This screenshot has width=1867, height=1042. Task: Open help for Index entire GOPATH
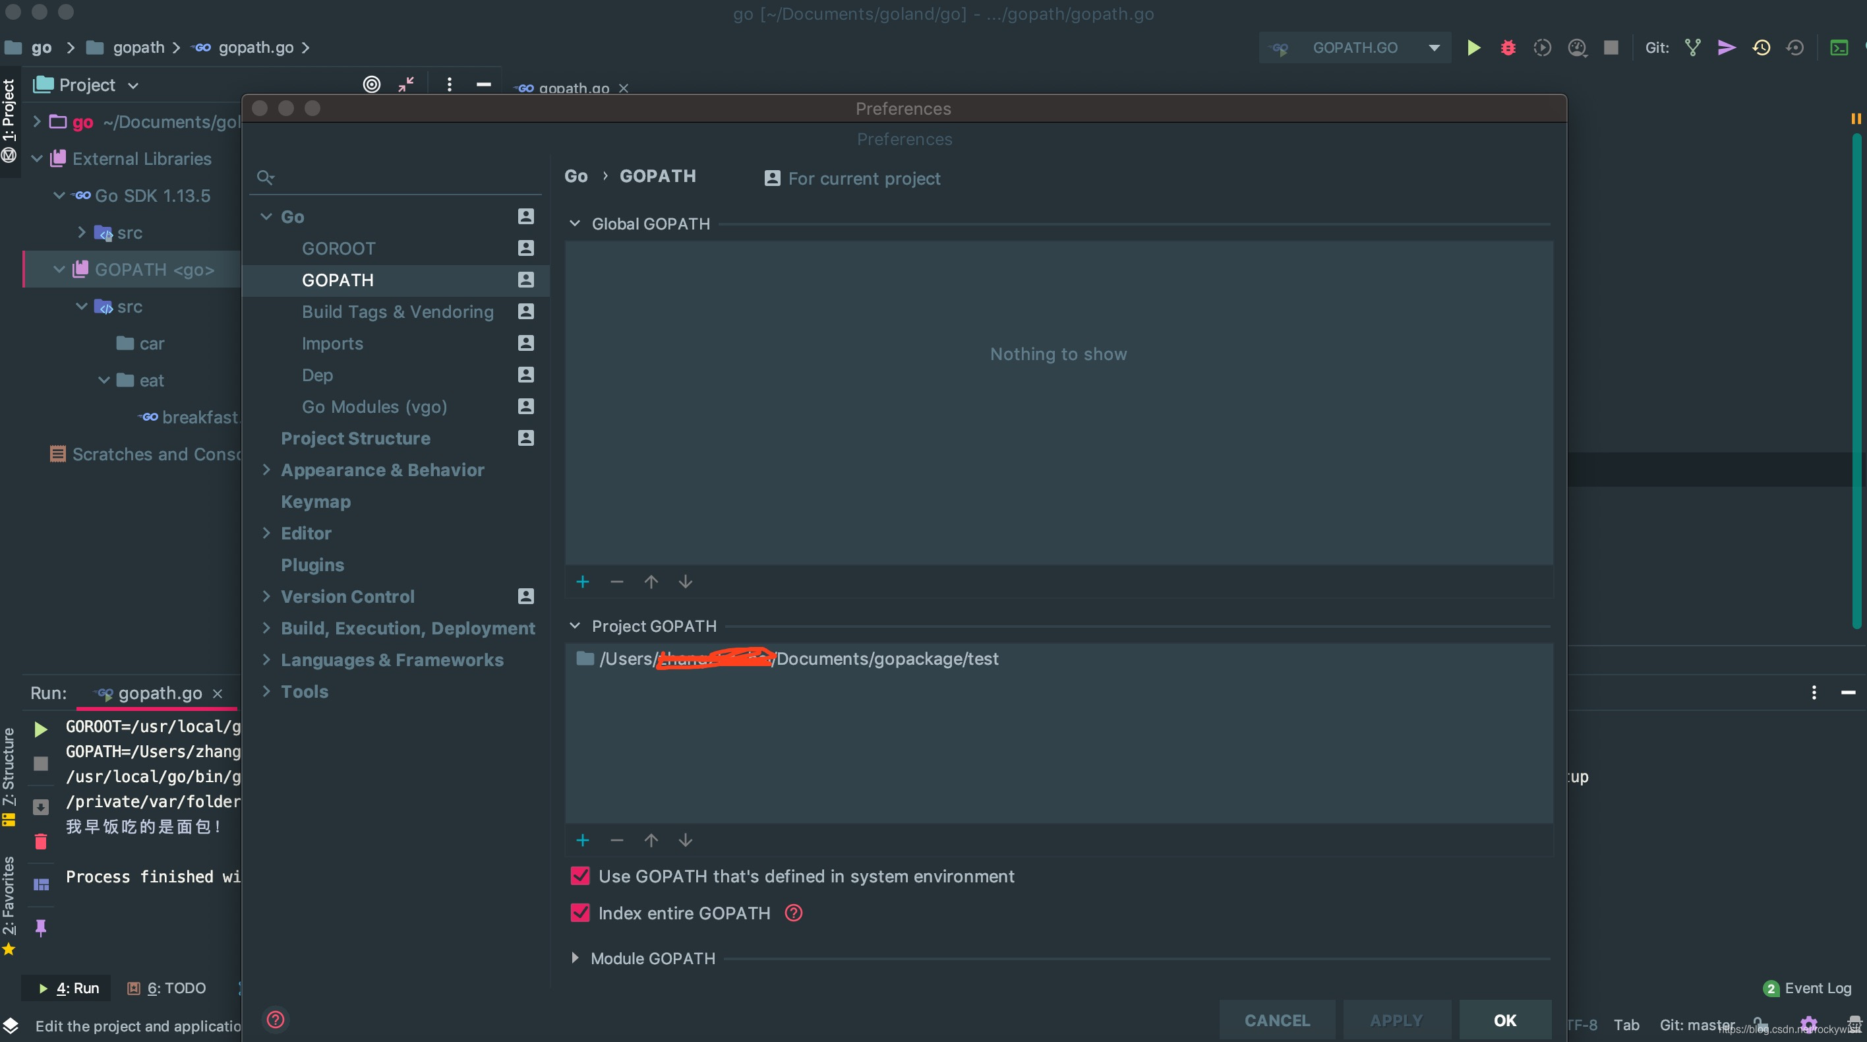click(794, 913)
